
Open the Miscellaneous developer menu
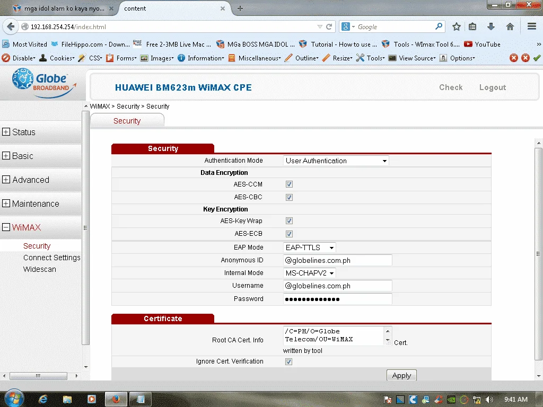coord(255,58)
